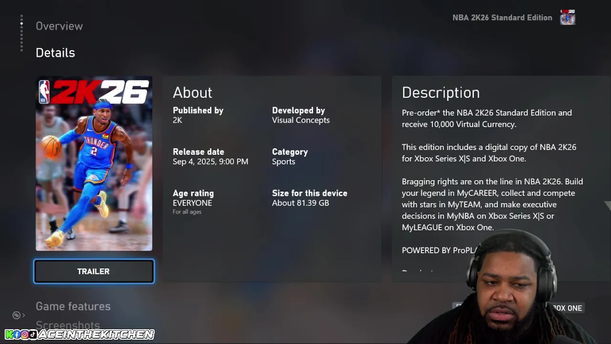Click the 'Category' label
This screenshot has width=611, height=344.
coord(290,152)
